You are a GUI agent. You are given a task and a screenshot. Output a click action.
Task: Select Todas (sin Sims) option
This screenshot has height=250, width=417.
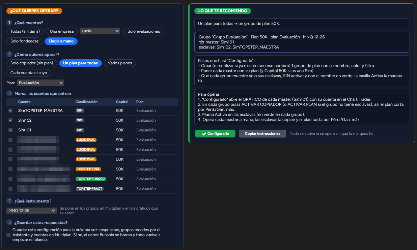click(25, 31)
